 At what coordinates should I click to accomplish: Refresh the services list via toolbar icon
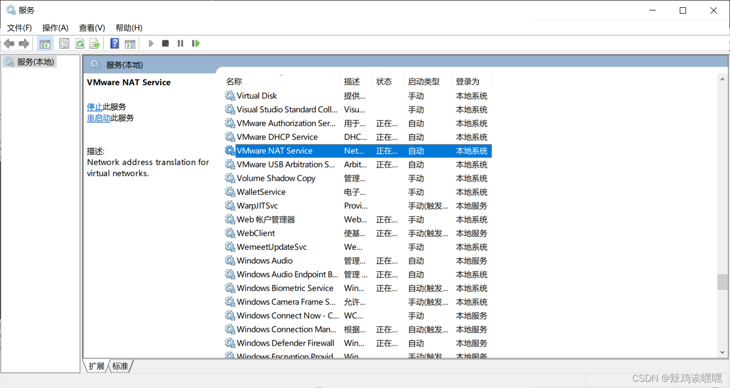point(80,43)
